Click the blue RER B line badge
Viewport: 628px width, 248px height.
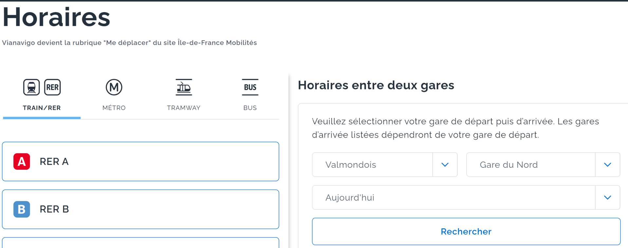(x=22, y=209)
